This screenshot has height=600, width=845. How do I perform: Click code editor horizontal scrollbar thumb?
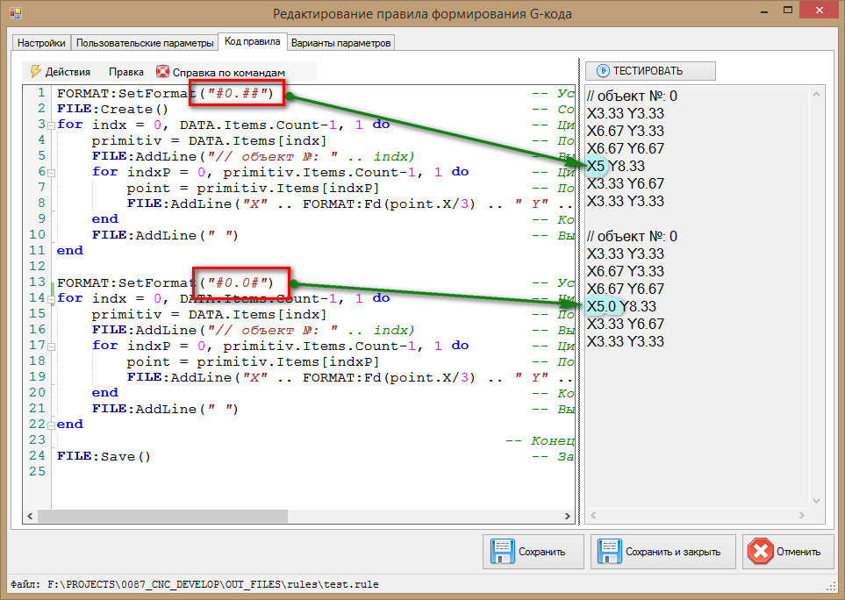[x=162, y=516]
